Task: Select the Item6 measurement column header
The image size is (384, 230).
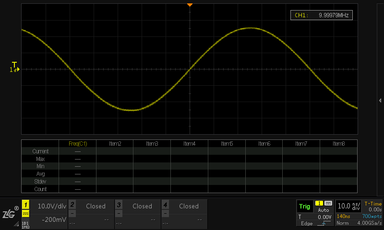Action: 264,144
